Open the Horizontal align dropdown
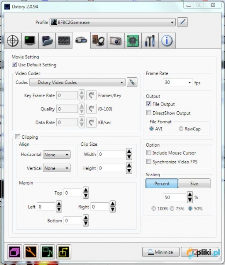The width and height of the screenshot is (225, 265). click(x=56, y=155)
